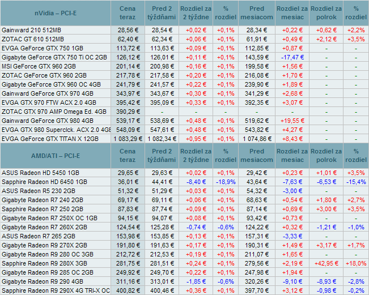
Task: Select Sapphire Radeon R9 280X 3GB
Action: pos(44,263)
